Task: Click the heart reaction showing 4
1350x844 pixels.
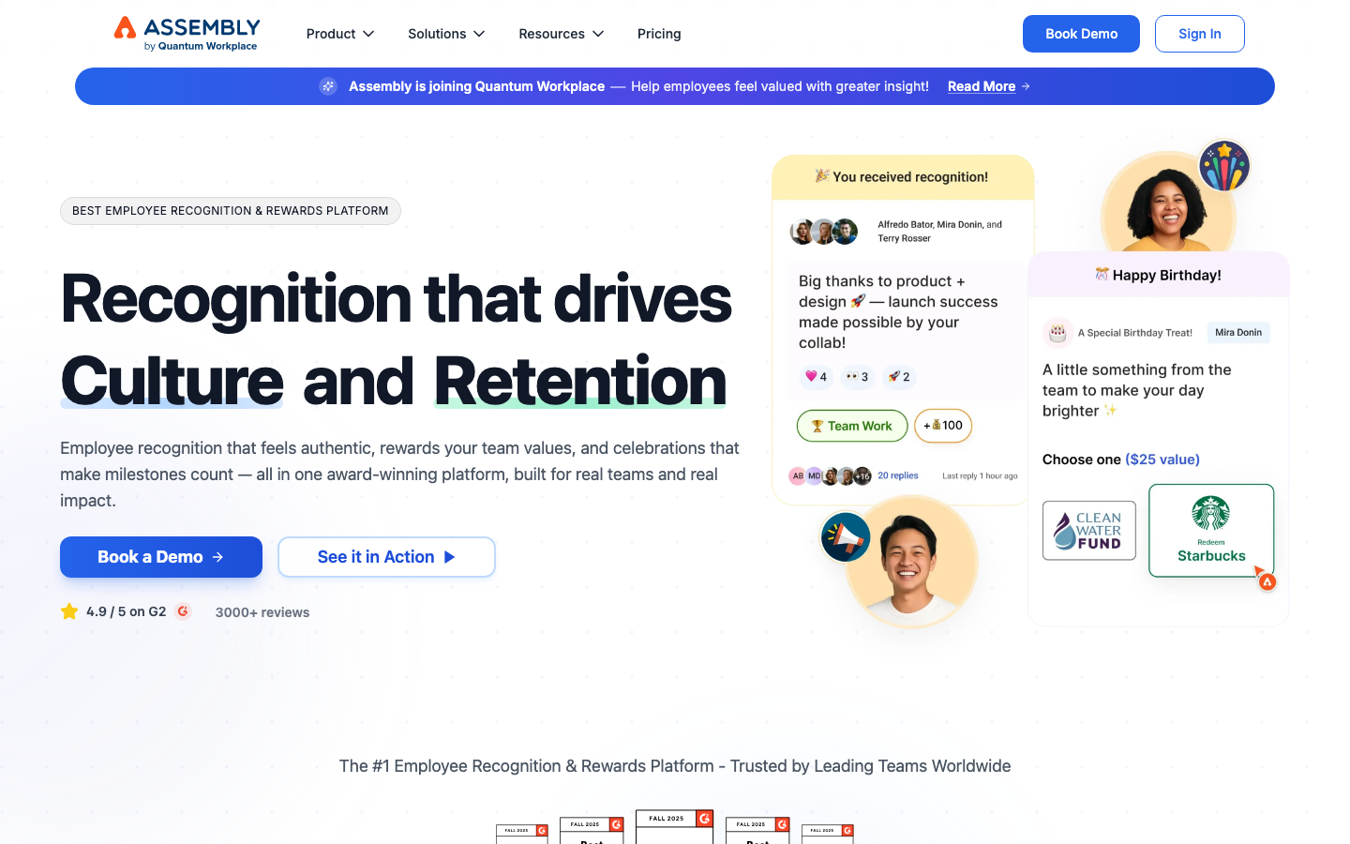Action: point(816,377)
